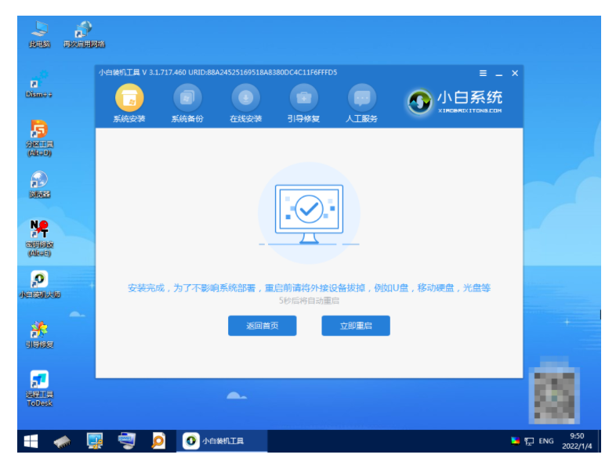Open 再次启用网络 desktop shortcut
Screen dimensions: 616x469
(84, 33)
